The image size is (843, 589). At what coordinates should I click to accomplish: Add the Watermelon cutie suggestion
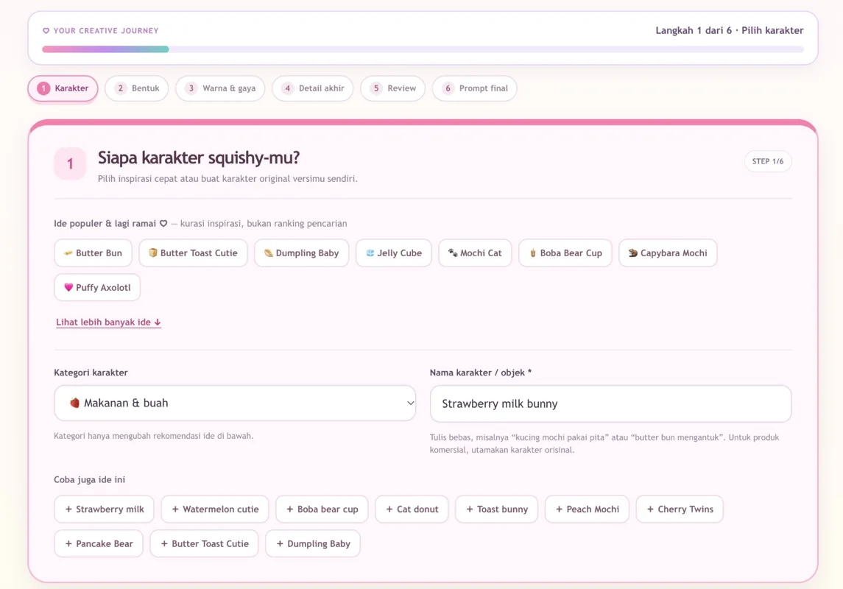click(215, 509)
